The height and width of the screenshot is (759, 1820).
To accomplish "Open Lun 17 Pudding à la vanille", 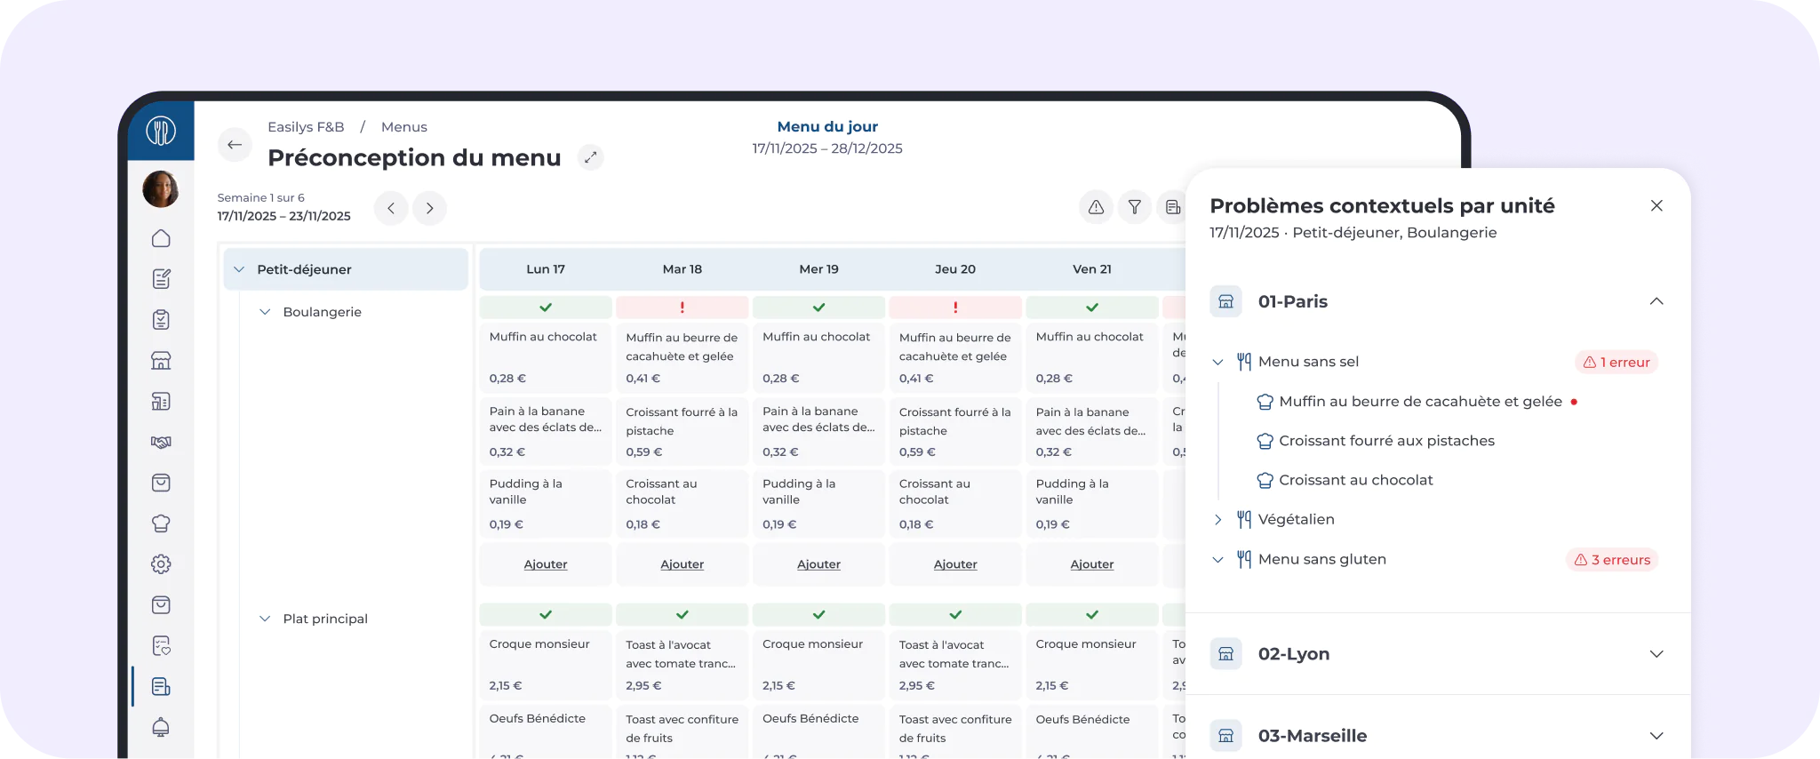I will pyautogui.click(x=546, y=504).
